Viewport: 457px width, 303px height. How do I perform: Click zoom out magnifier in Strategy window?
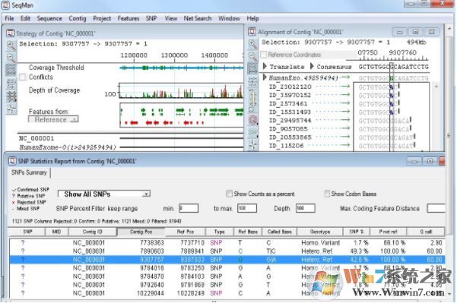pyautogui.click(x=11, y=58)
